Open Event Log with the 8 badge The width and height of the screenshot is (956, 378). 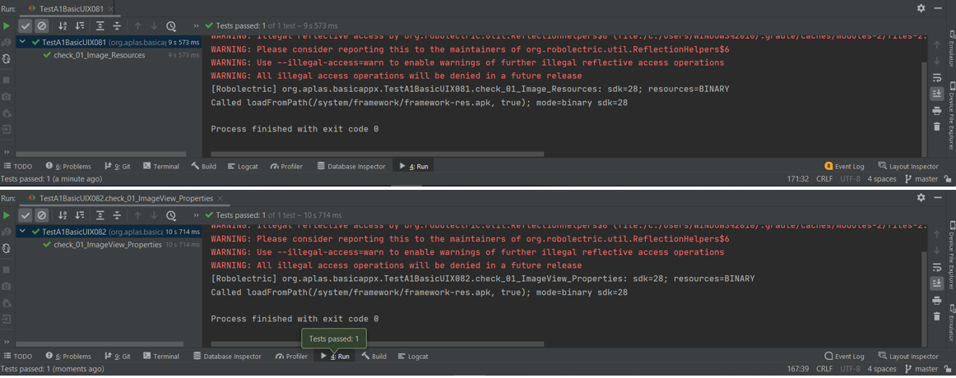844,166
